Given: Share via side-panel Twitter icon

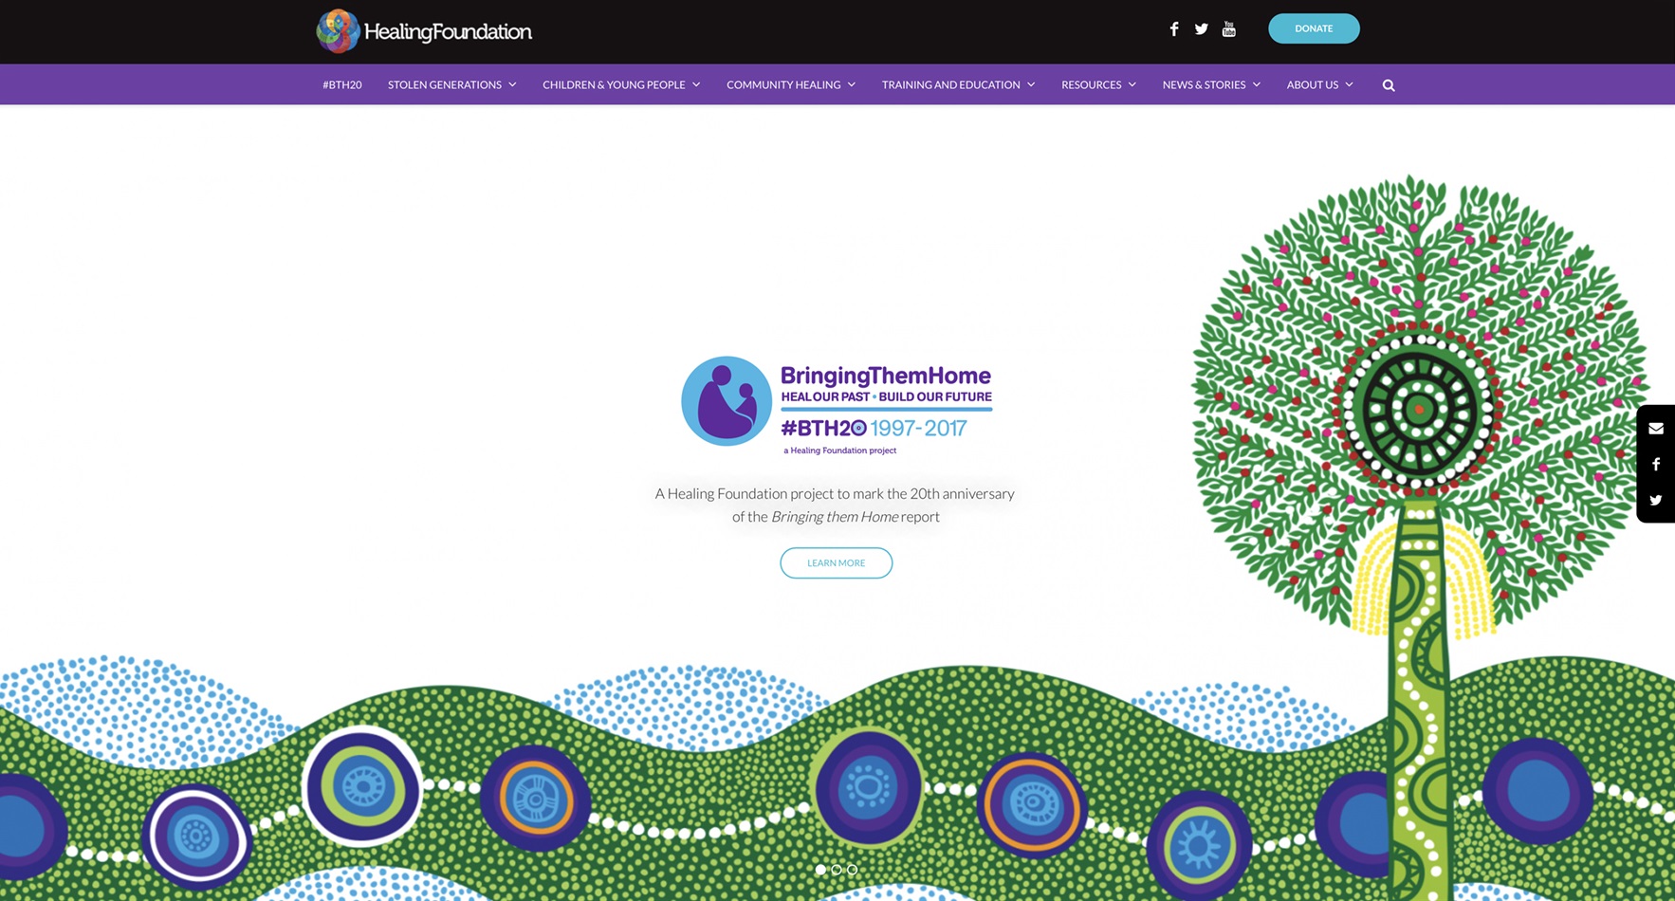Looking at the screenshot, I should pos(1656,500).
